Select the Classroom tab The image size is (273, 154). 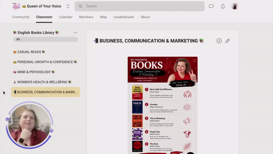point(44,17)
